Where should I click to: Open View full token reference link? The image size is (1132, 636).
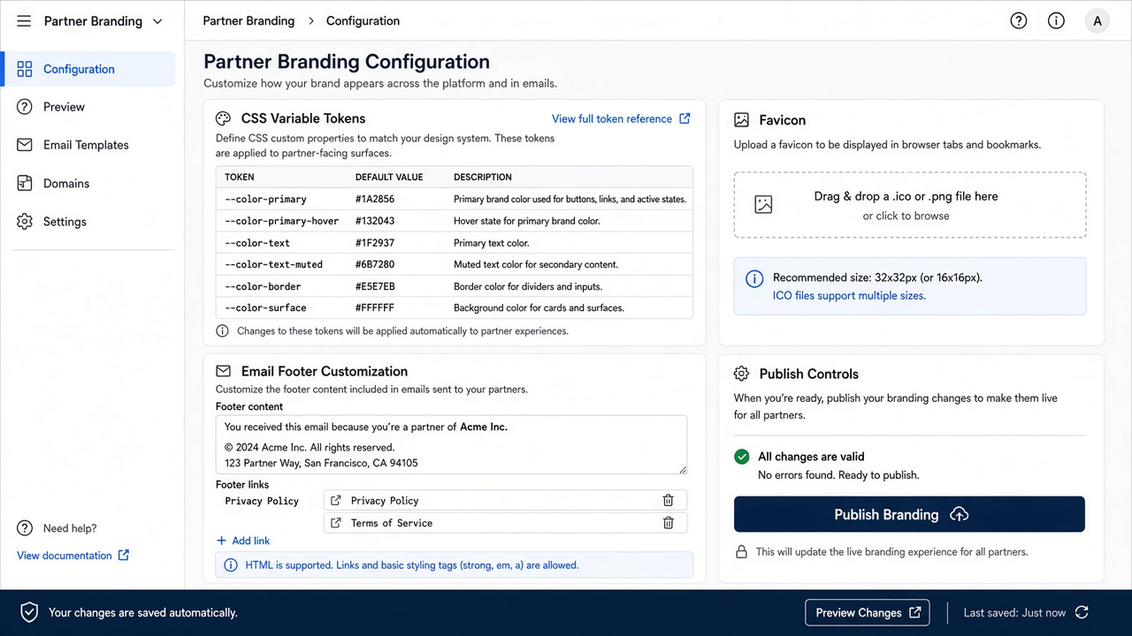[621, 118]
